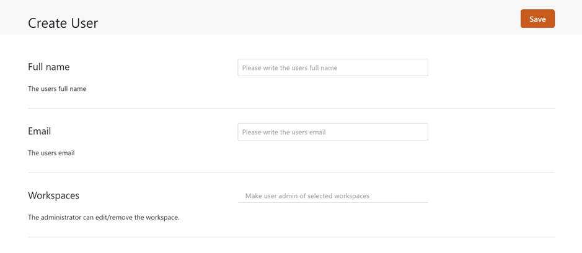Click the placeholder 'Please write the users full name'

(x=289, y=68)
